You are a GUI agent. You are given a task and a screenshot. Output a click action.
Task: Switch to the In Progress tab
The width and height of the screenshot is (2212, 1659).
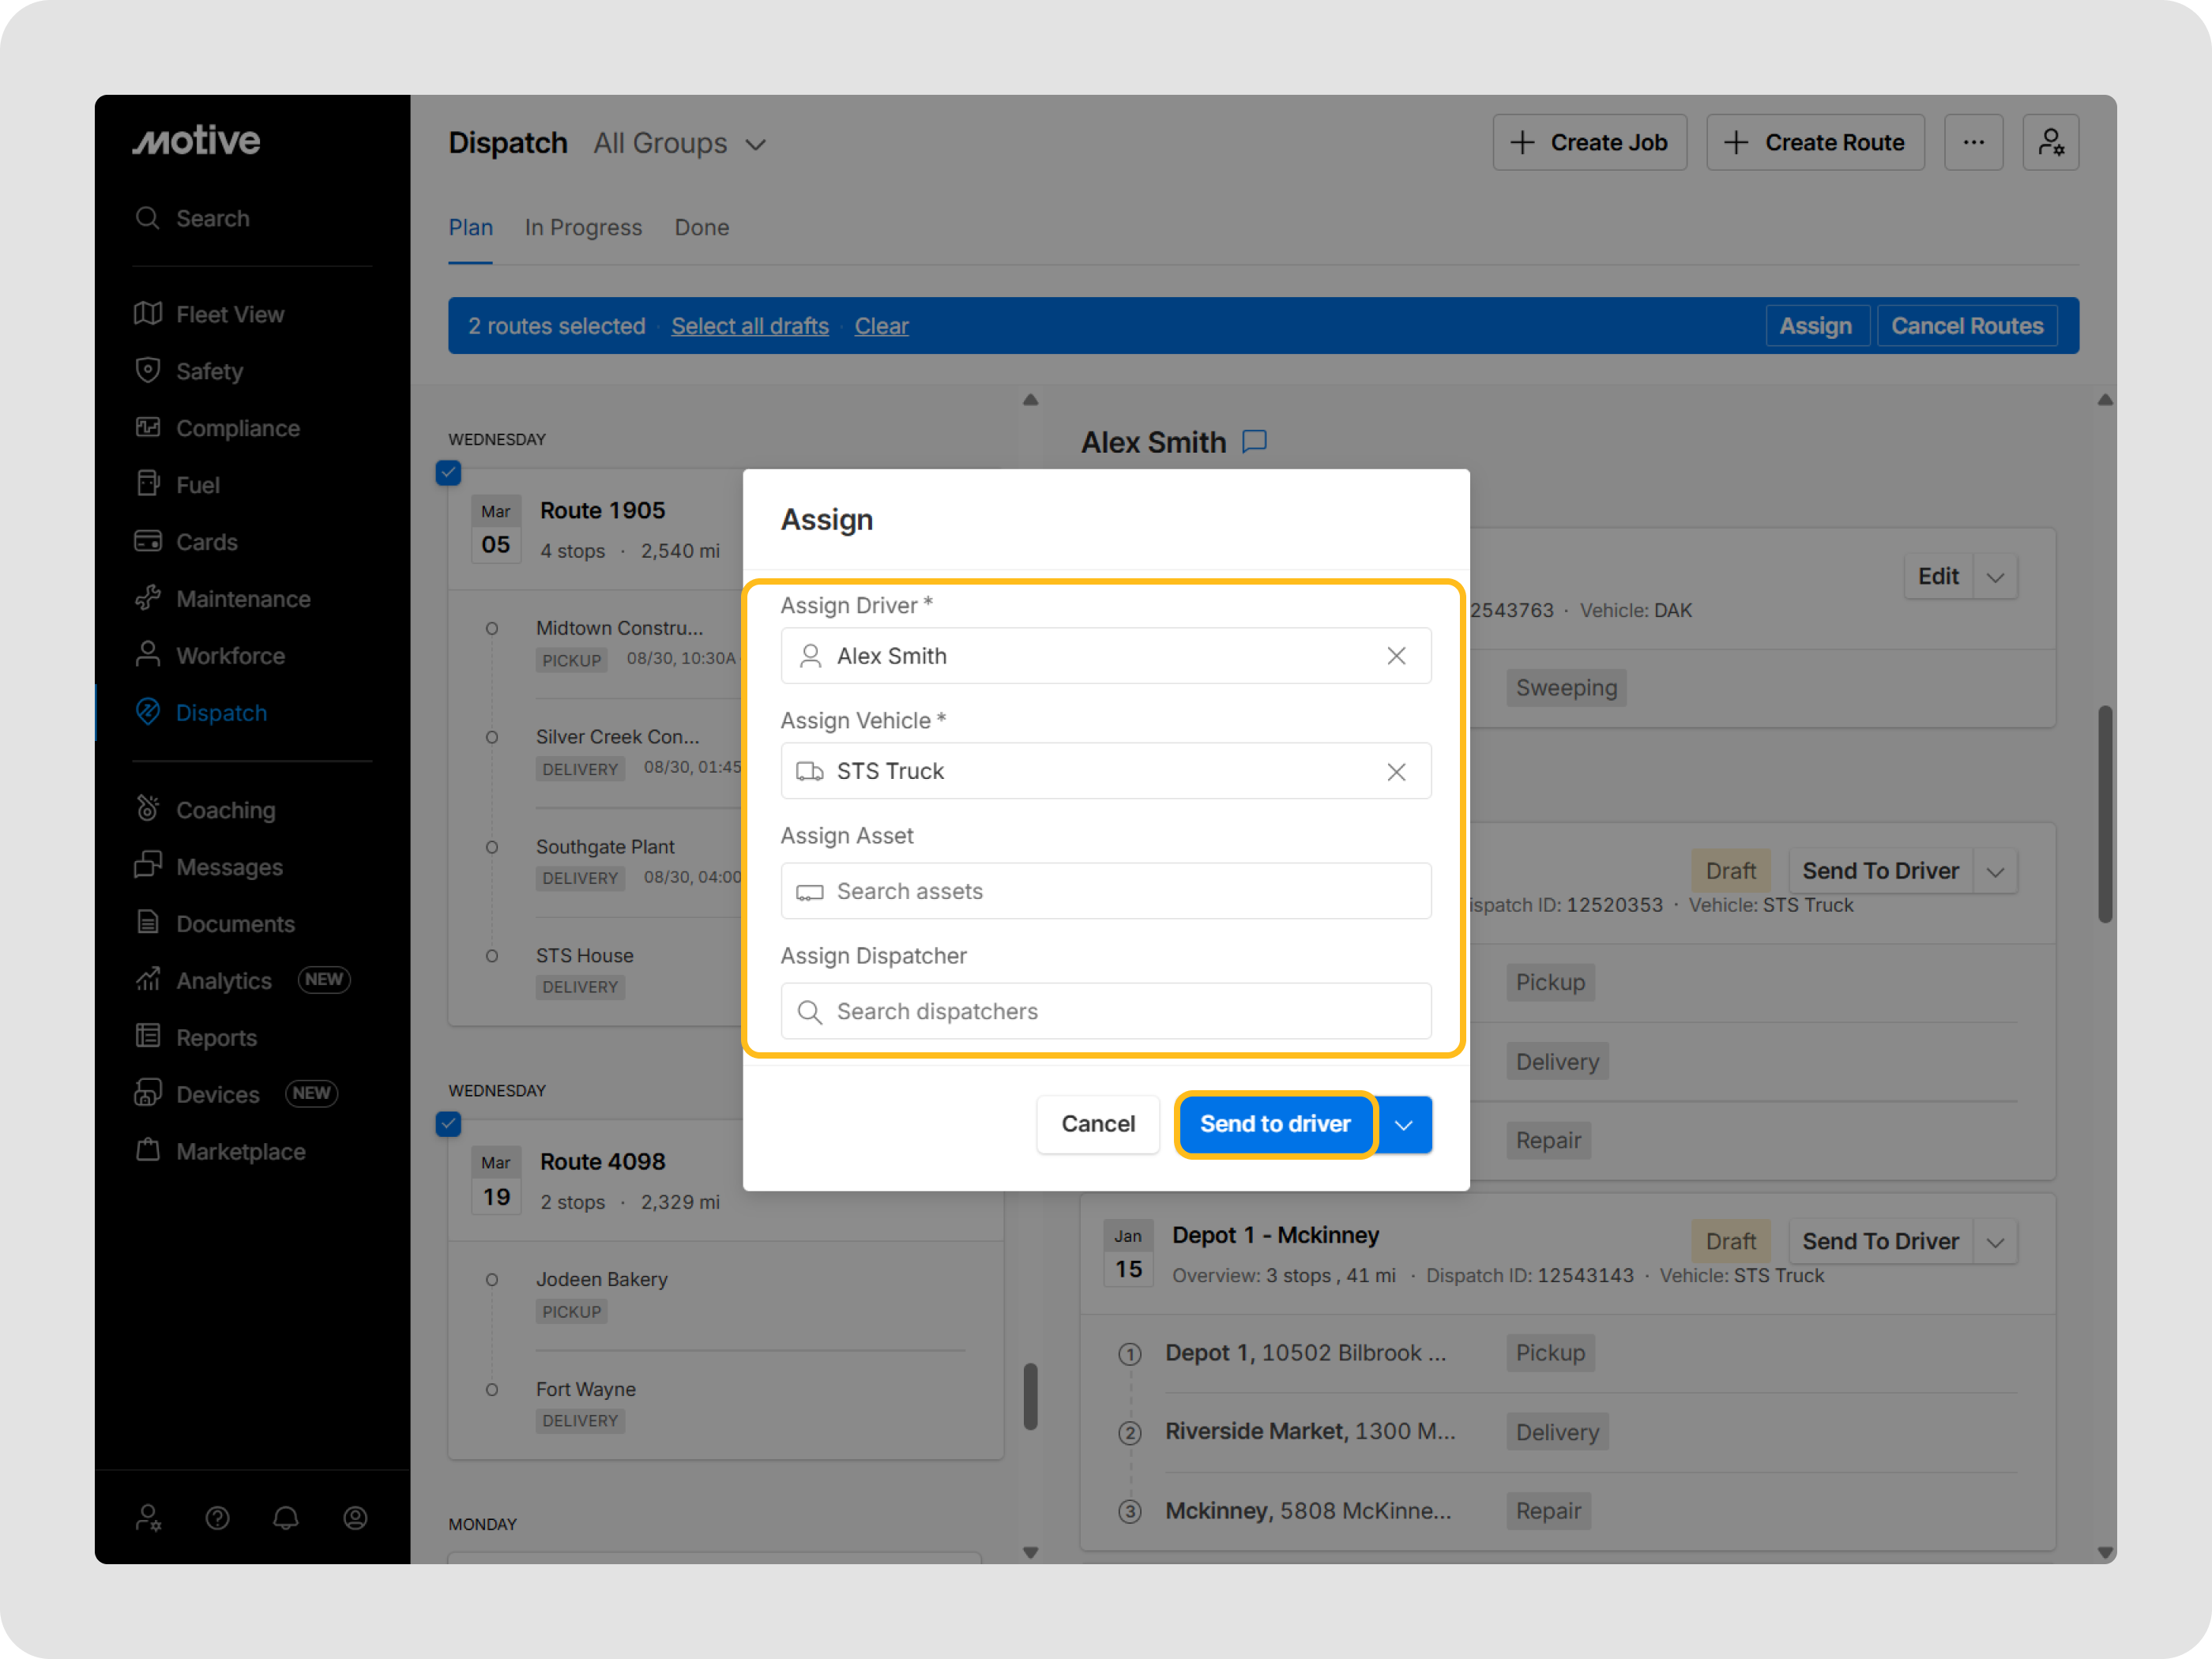tap(583, 227)
